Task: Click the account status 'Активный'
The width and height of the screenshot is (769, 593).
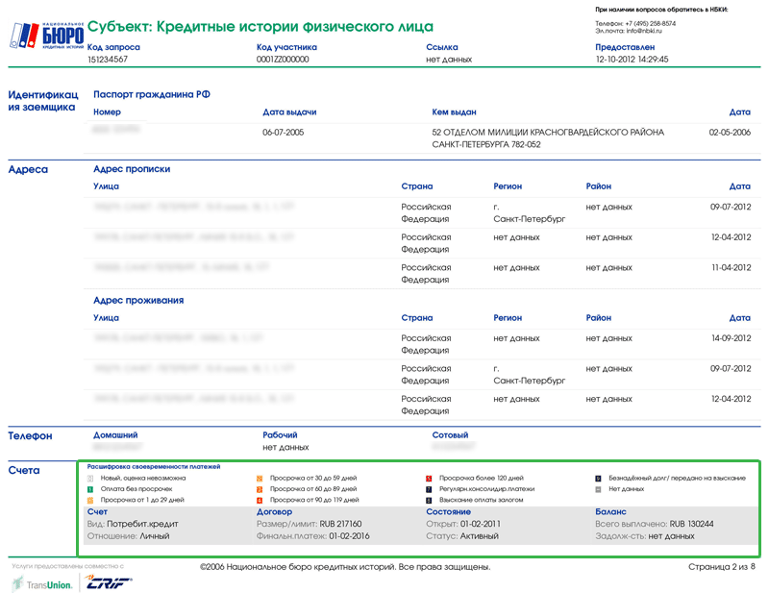Action: point(479,536)
